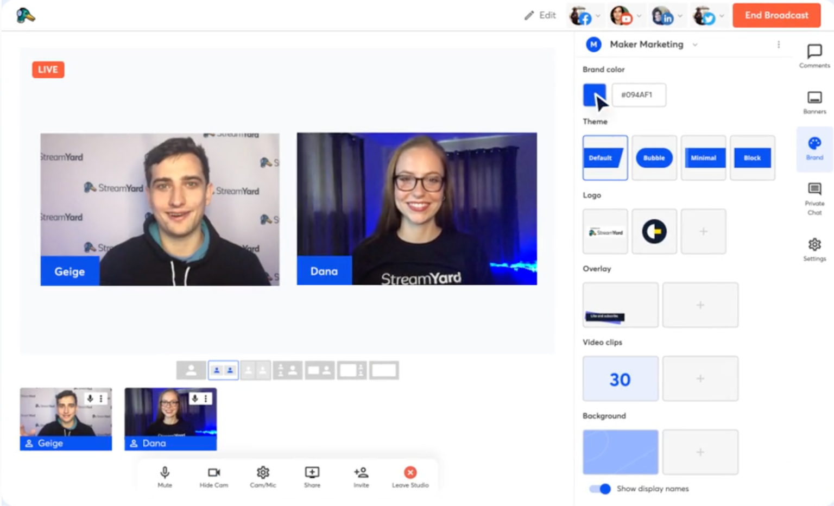Image resolution: width=834 pixels, height=506 pixels.
Task: Mute Dana's microphone on her thumbnail
Action: 194,398
